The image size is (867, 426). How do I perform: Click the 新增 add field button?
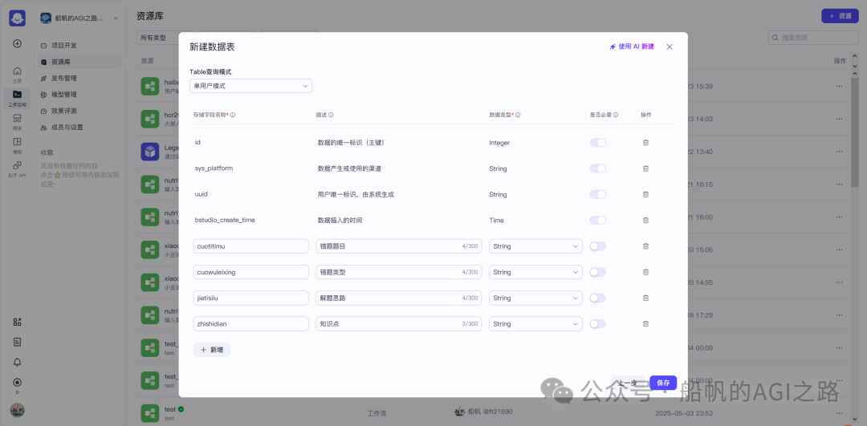(x=212, y=350)
